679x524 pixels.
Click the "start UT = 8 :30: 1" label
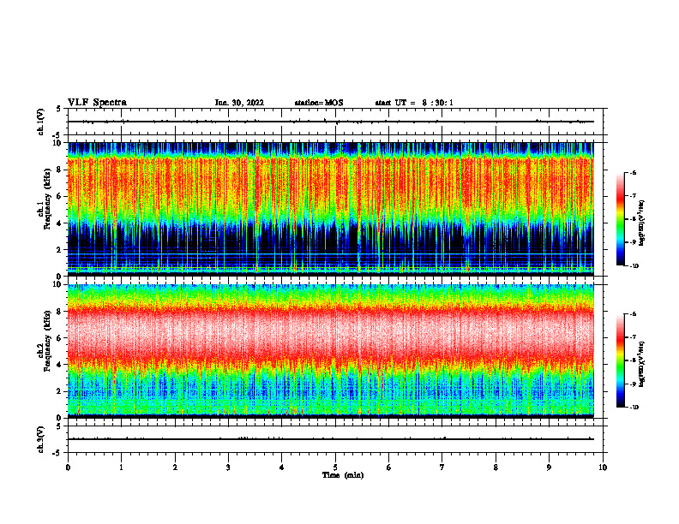click(414, 103)
